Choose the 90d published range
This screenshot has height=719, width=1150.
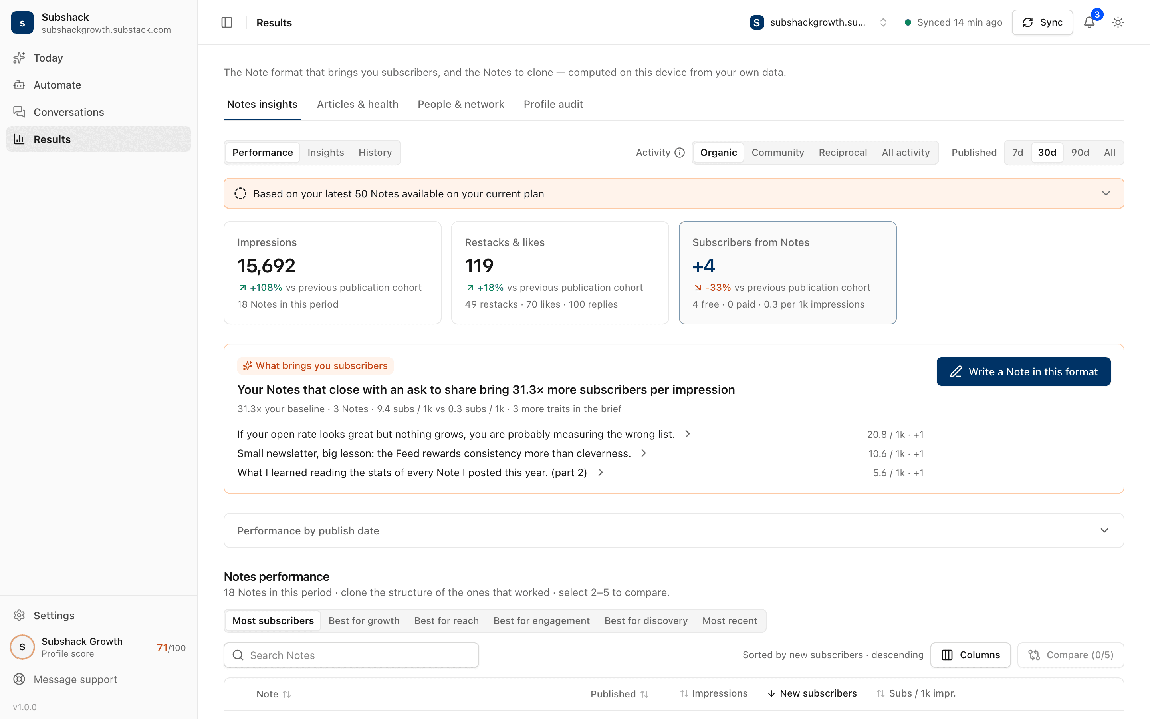click(x=1080, y=153)
